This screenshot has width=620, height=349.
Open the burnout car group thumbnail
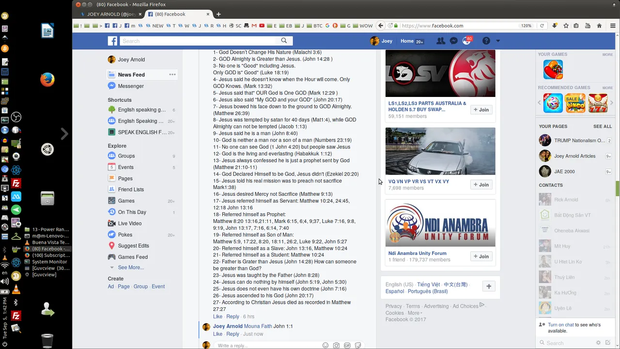(440, 151)
